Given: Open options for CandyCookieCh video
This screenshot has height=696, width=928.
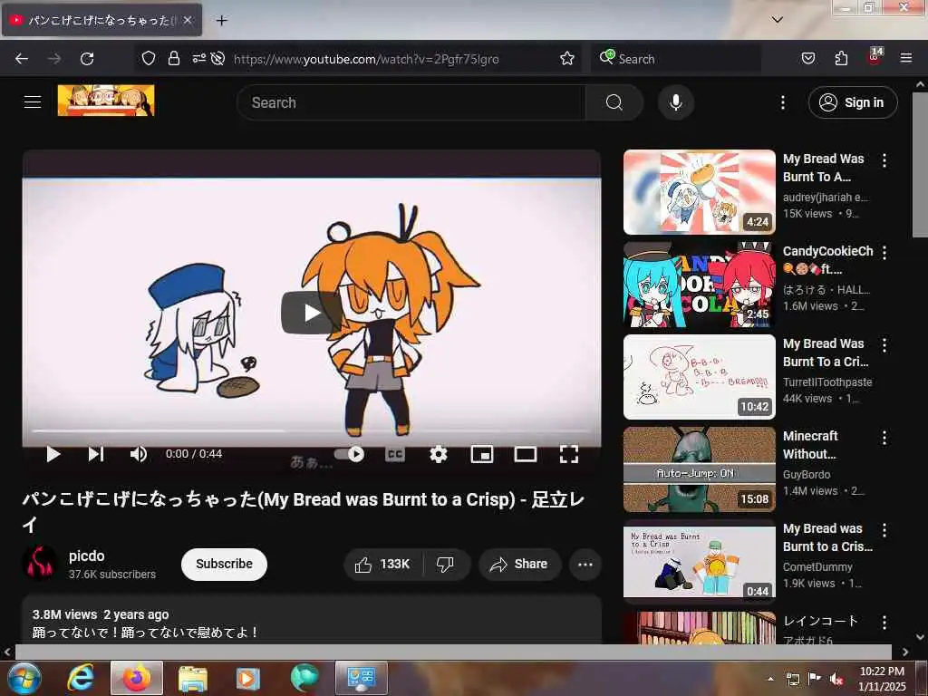Looking at the screenshot, I should click(x=884, y=253).
